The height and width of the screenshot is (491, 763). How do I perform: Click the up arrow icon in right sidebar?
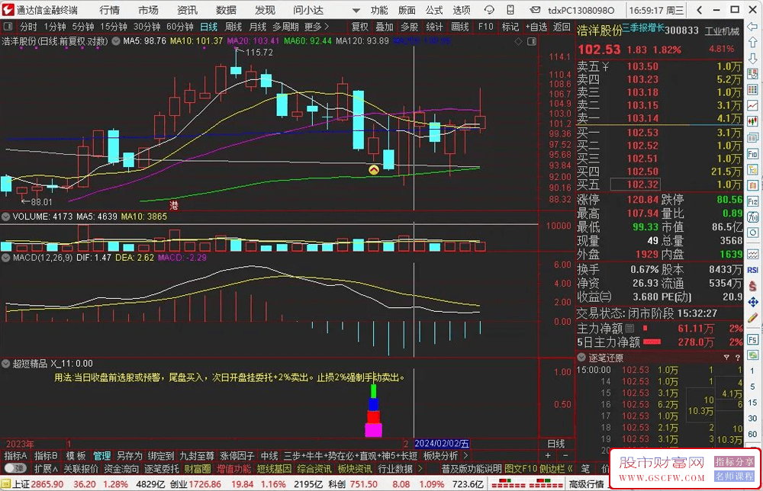click(x=753, y=43)
